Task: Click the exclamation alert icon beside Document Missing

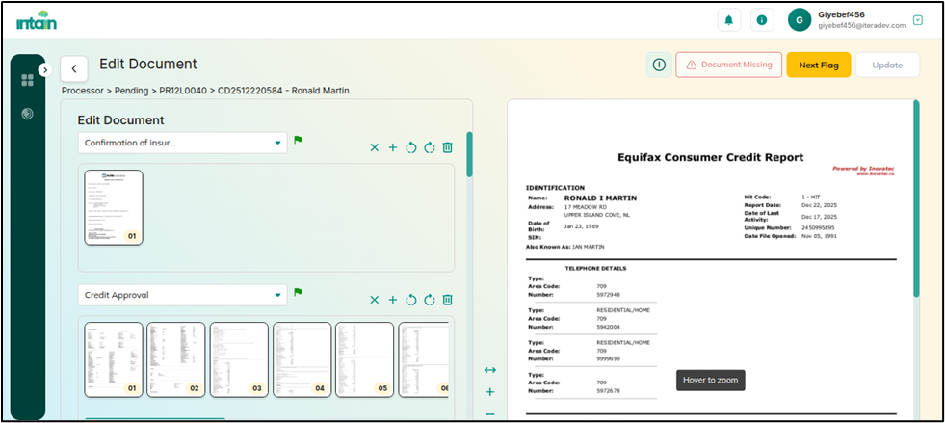Action: [x=659, y=65]
